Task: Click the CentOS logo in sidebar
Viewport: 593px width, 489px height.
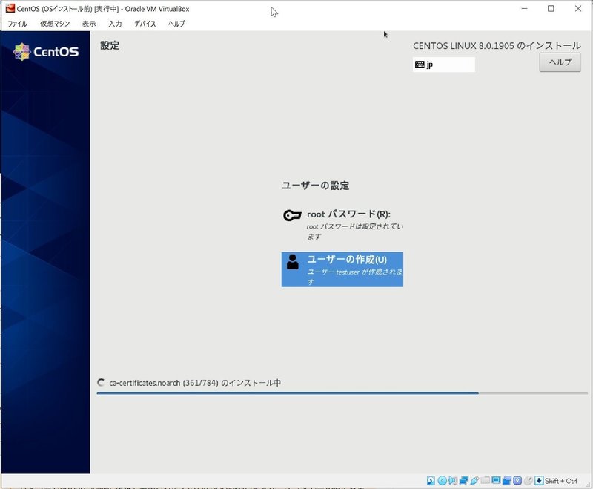Action: click(46, 51)
